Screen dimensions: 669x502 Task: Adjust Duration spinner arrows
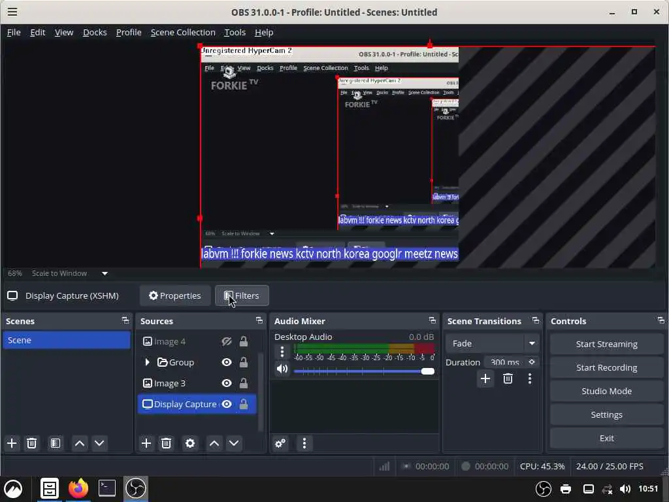532,362
